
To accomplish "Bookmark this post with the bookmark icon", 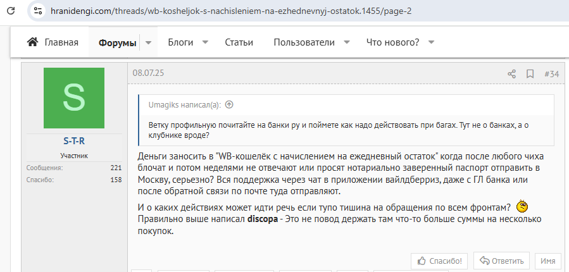I will pyautogui.click(x=530, y=74).
